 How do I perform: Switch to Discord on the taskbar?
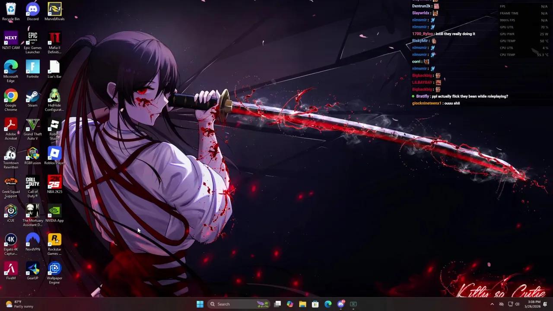click(340, 304)
